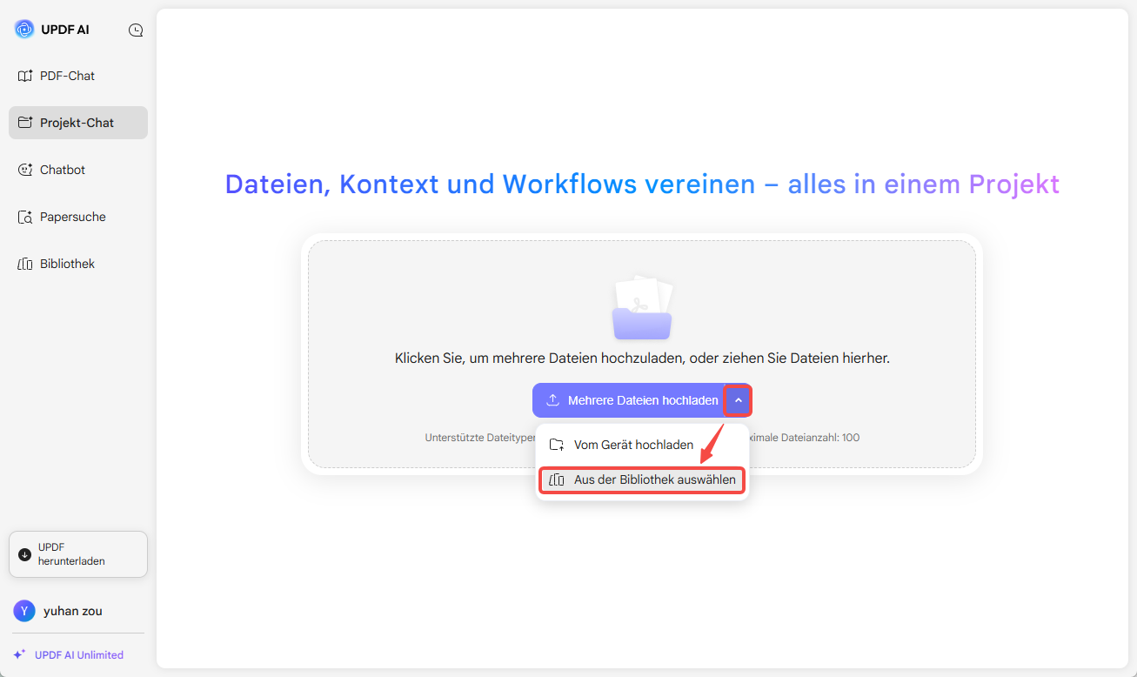The height and width of the screenshot is (677, 1137).
Task: Choose Vom Gerät hochladen
Action: coord(642,445)
